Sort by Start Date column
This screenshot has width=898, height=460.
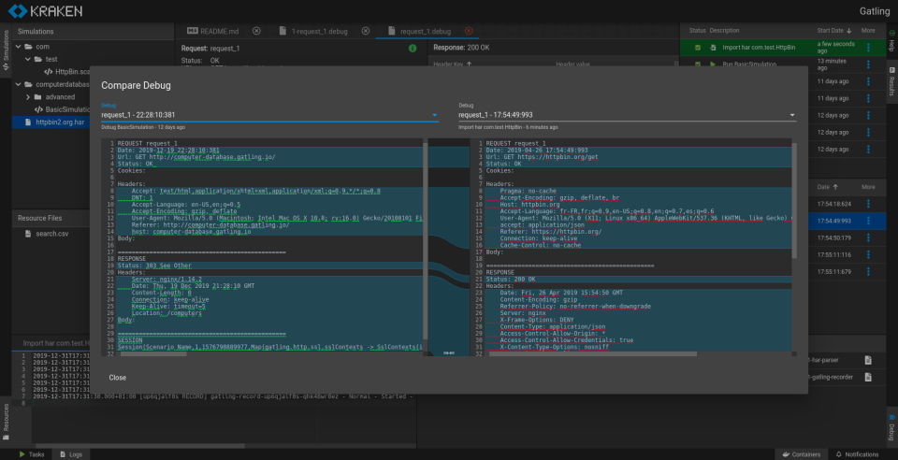(x=833, y=31)
